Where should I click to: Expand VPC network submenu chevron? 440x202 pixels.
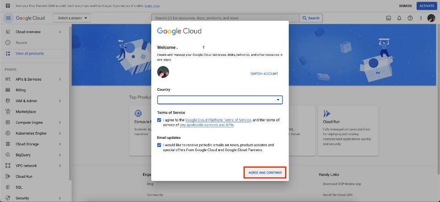60,165
